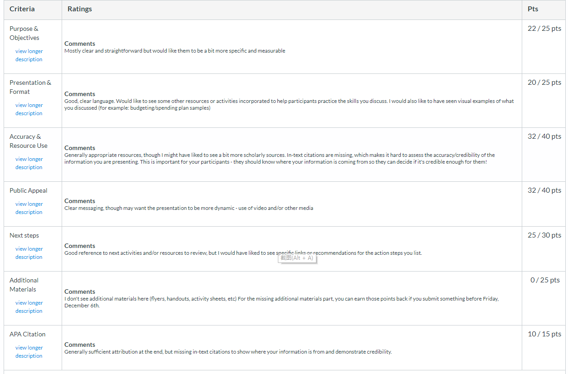Screen dimensions: 568x374
Task: Click the Additional Materials criterion title
Action: tap(24, 285)
